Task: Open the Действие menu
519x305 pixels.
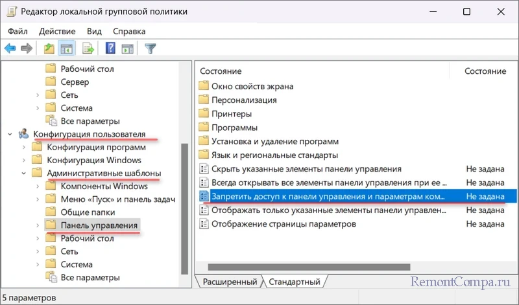Action: 57,31
